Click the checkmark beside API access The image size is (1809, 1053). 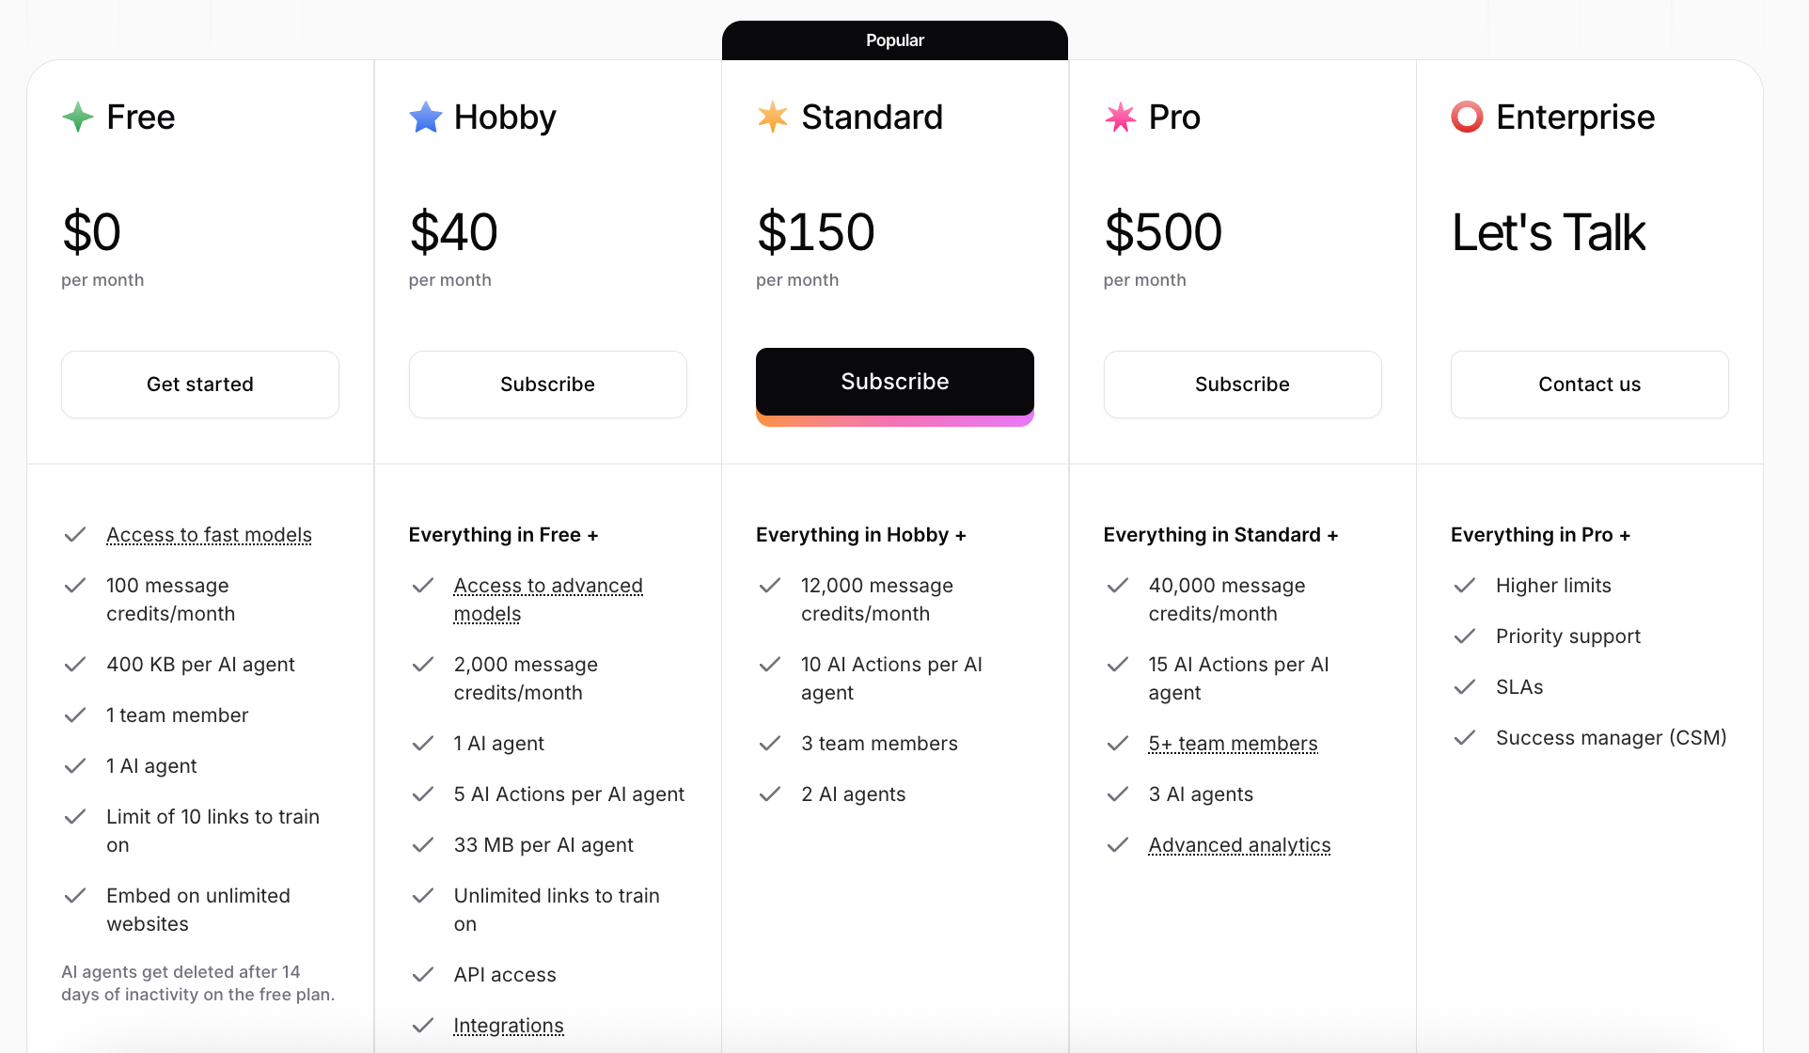click(x=423, y=975)
